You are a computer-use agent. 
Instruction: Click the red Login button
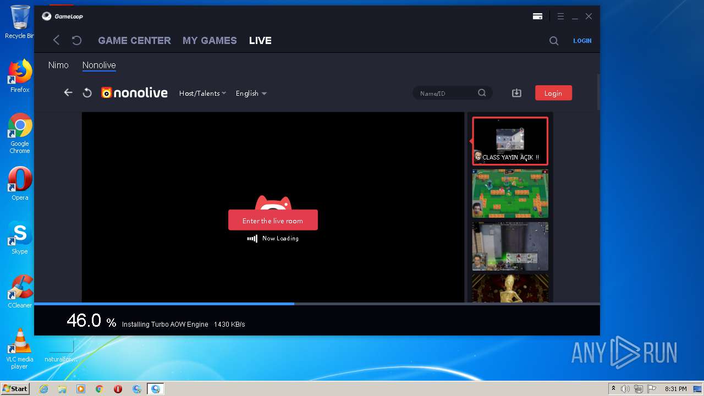point(553,93)
